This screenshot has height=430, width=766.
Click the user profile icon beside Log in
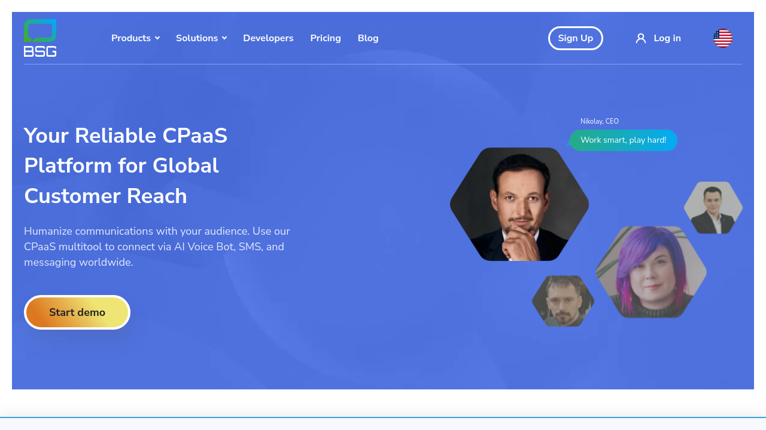point(641,38)
